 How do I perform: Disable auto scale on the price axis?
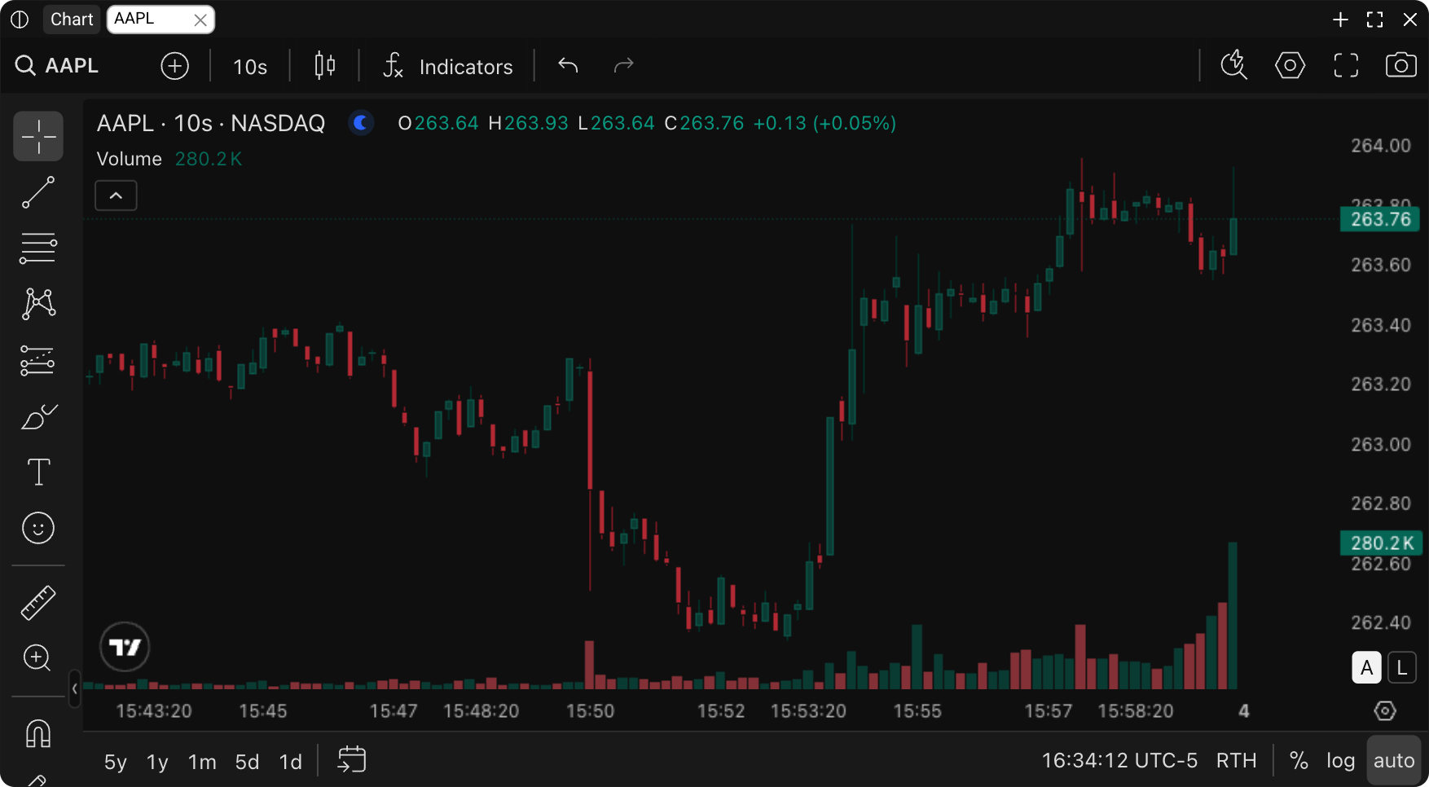pos(1393,759)
